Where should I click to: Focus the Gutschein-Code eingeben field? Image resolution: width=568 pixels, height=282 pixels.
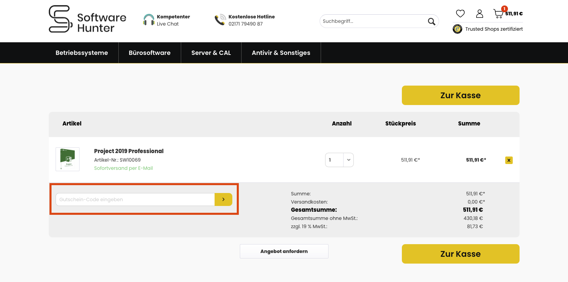[x=135, y=199]
